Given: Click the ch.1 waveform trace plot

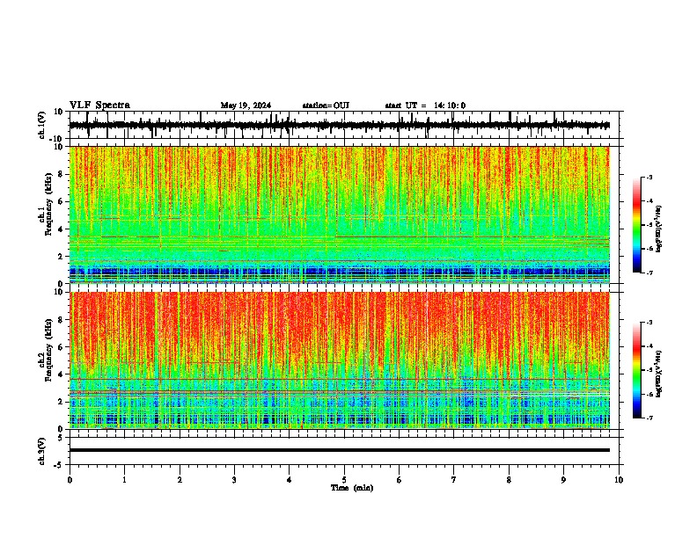Looking at the screenshot, I should coord(340,125).
